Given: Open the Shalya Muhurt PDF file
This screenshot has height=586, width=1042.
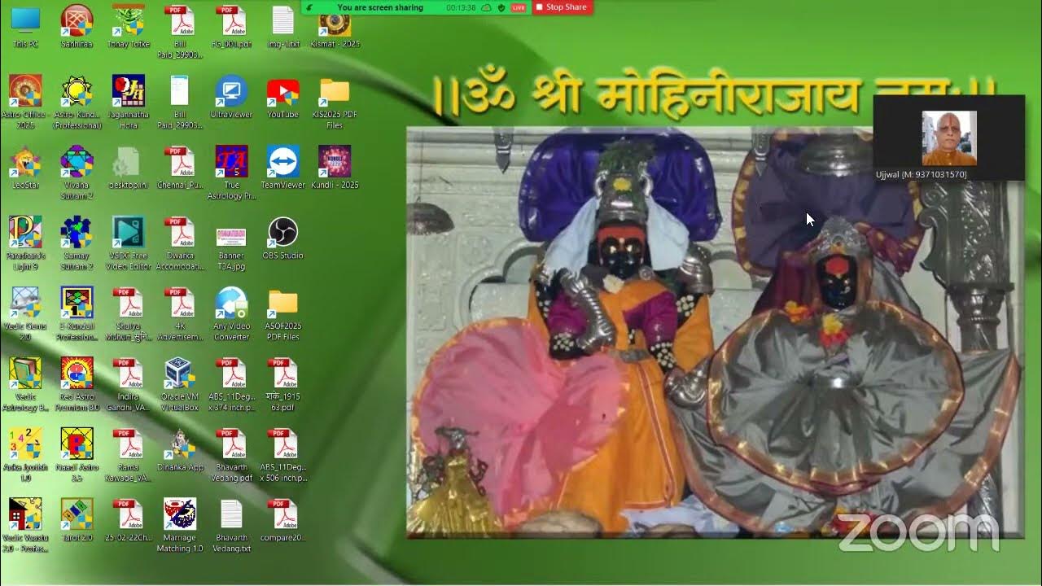Looking at the screenshot, I should click(x=129, y=314).
